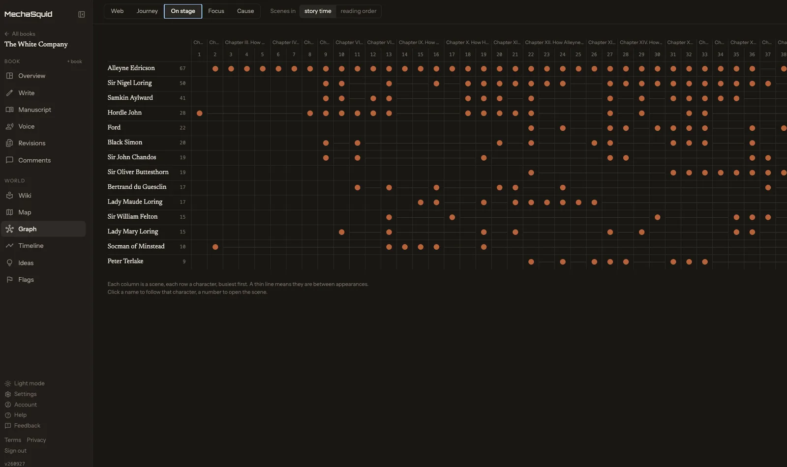Follow character Peter Terlake

click(x=125, y=262)
